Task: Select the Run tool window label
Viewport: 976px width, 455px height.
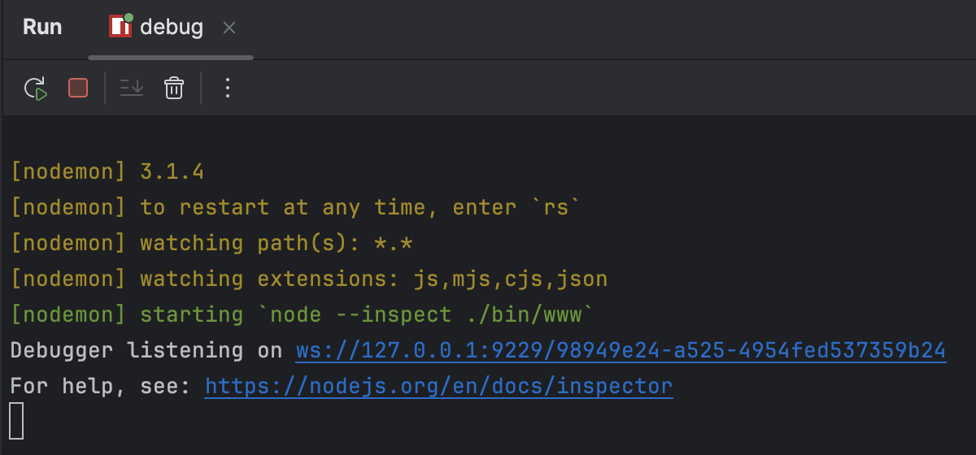Action: [x=42, y=27]
